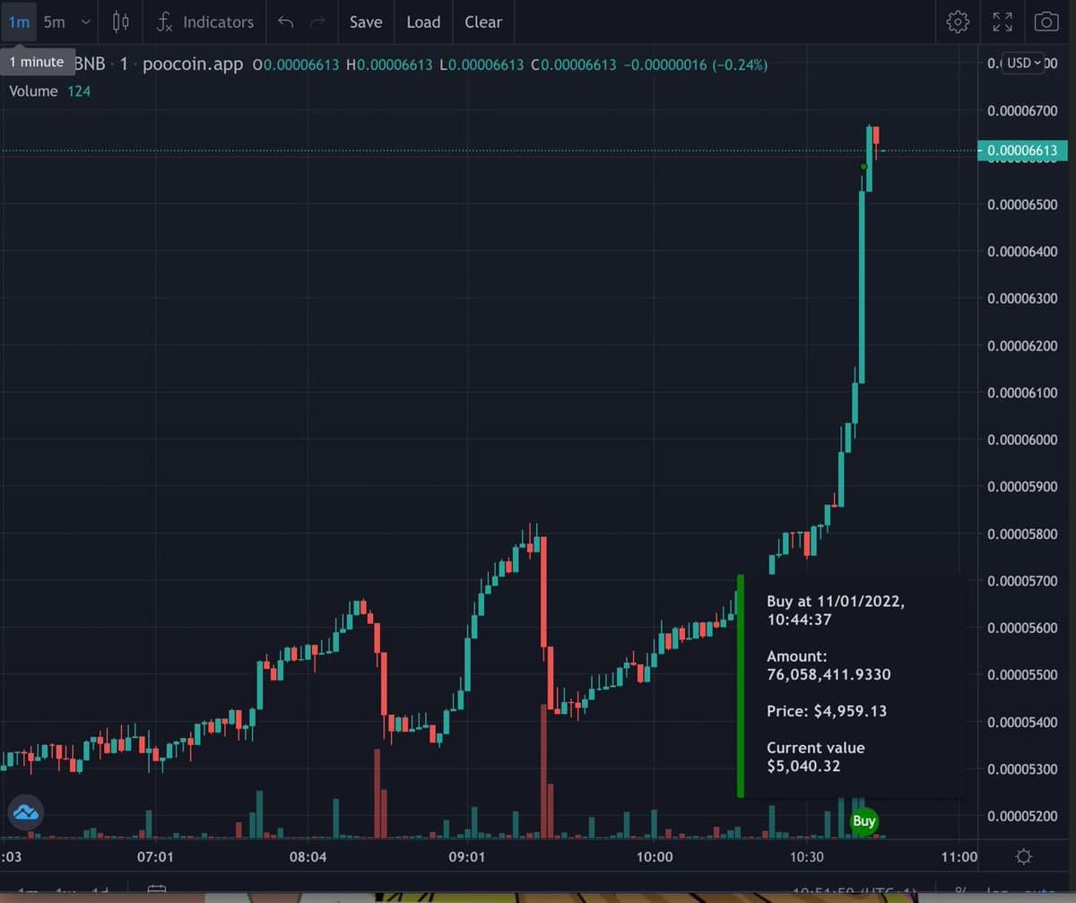Click the poocoin.app symbol title
Image resolution: width=1076 pixels, height=903 pixels.
pos(192,65)
